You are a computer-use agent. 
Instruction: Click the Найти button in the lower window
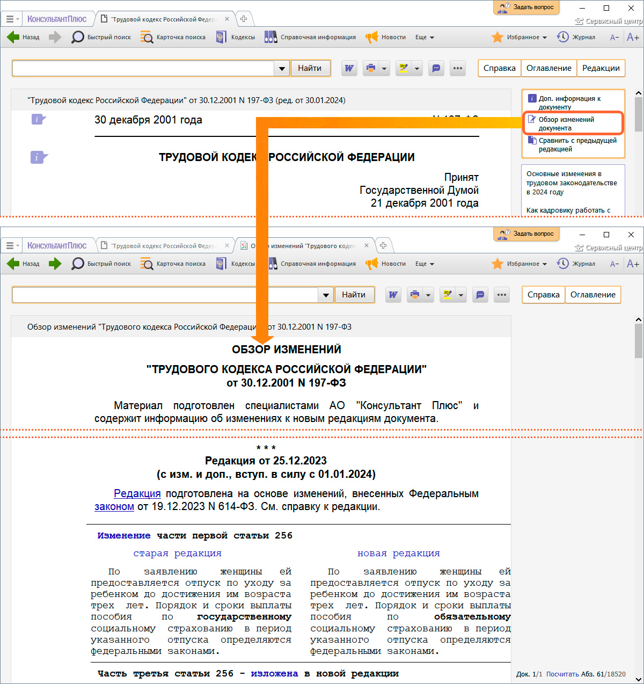tap(354, 295)
